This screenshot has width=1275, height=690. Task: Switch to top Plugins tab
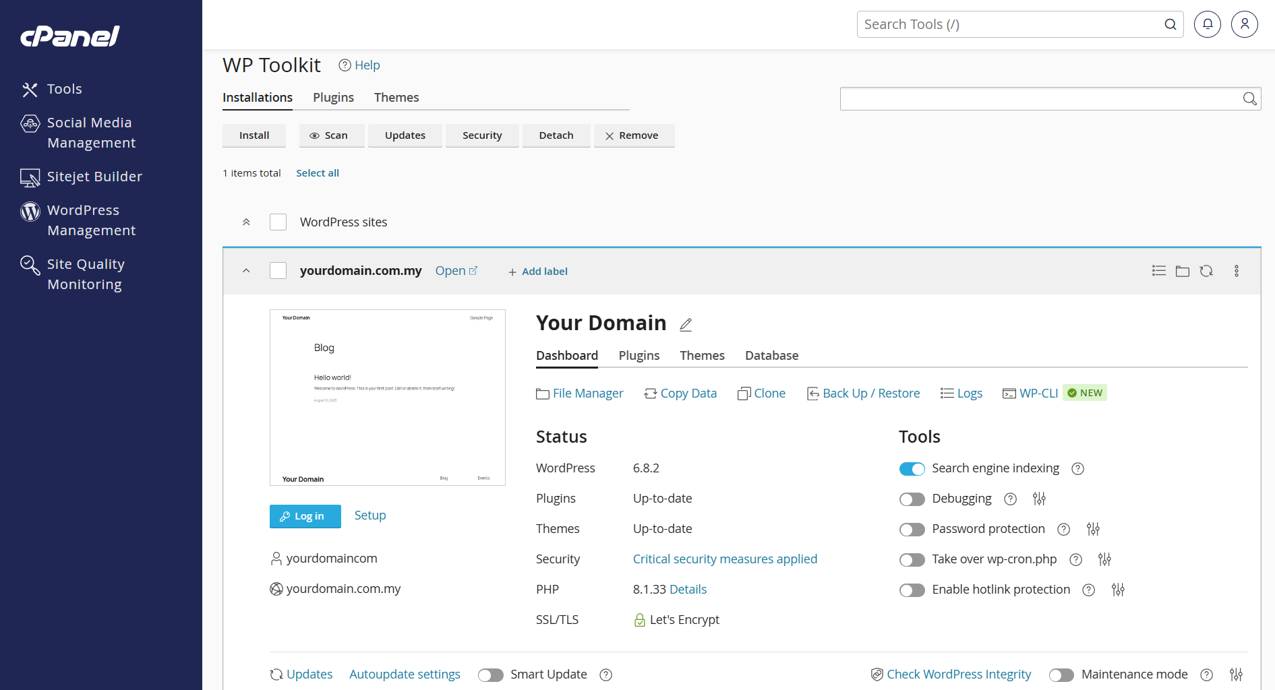pyautogui.click(x=333, y=98)
